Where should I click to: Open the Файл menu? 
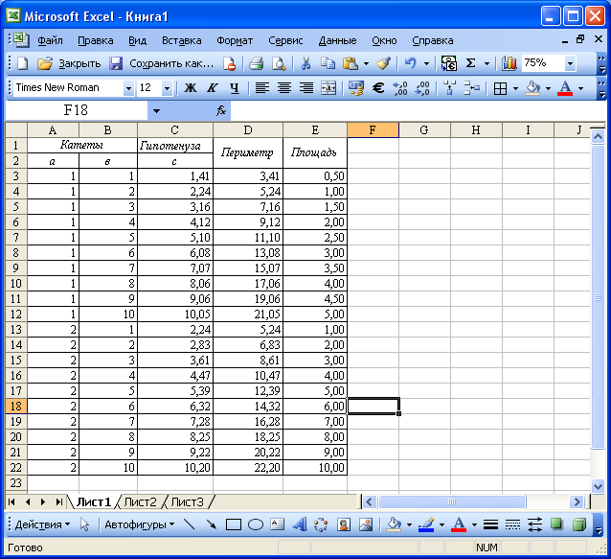click(x=50, y=40)
